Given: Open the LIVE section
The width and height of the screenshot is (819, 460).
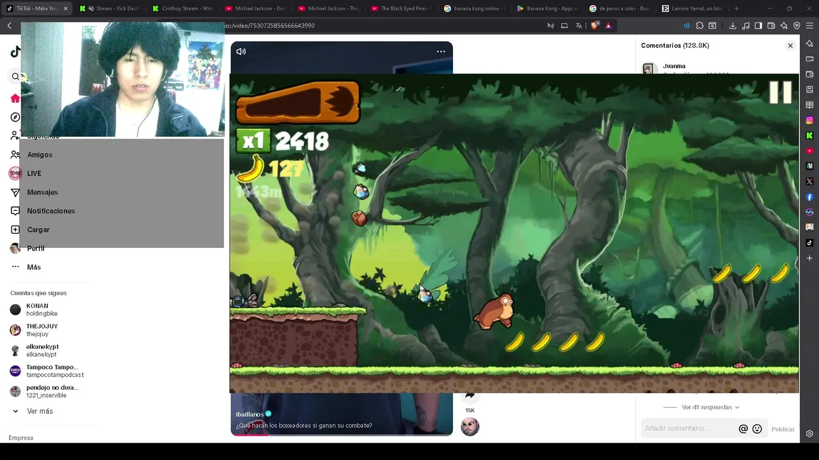Looking at the screenshot, I should coord(34,173).
